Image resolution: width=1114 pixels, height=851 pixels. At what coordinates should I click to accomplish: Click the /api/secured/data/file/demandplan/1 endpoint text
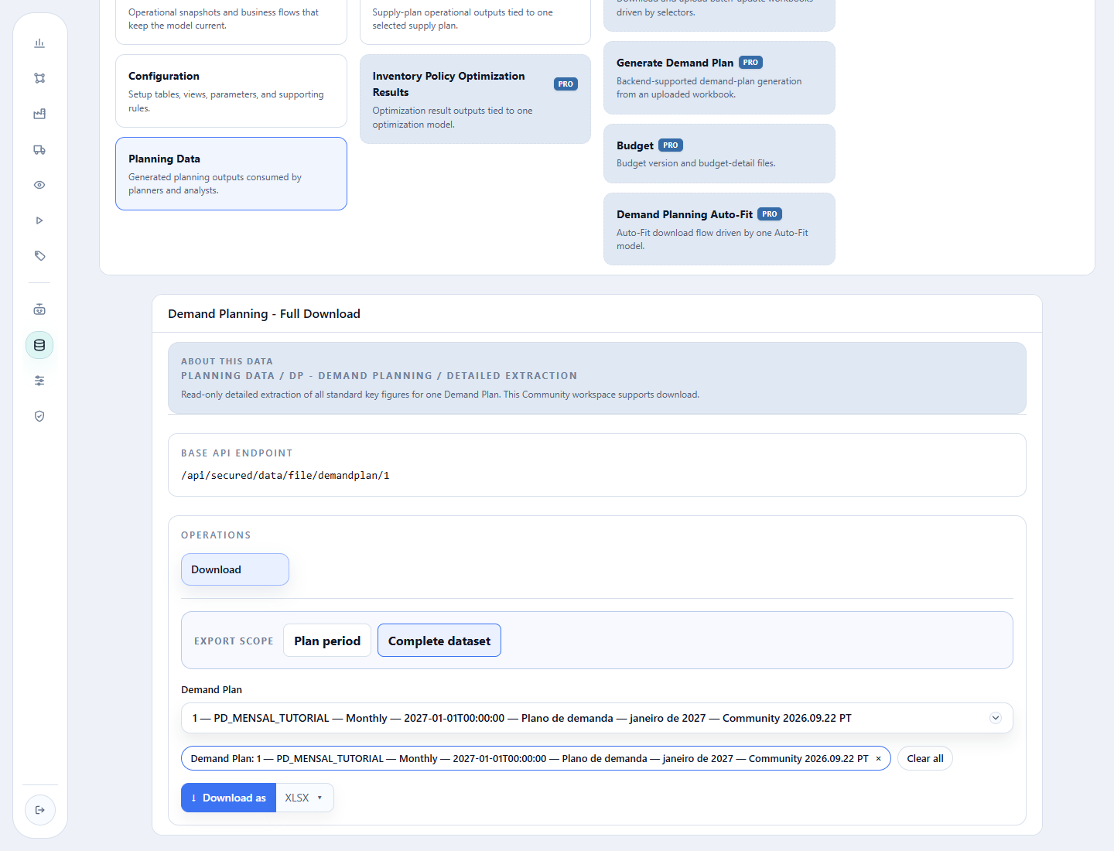285,476
